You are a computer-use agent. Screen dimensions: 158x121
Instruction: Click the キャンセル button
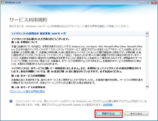136,114
